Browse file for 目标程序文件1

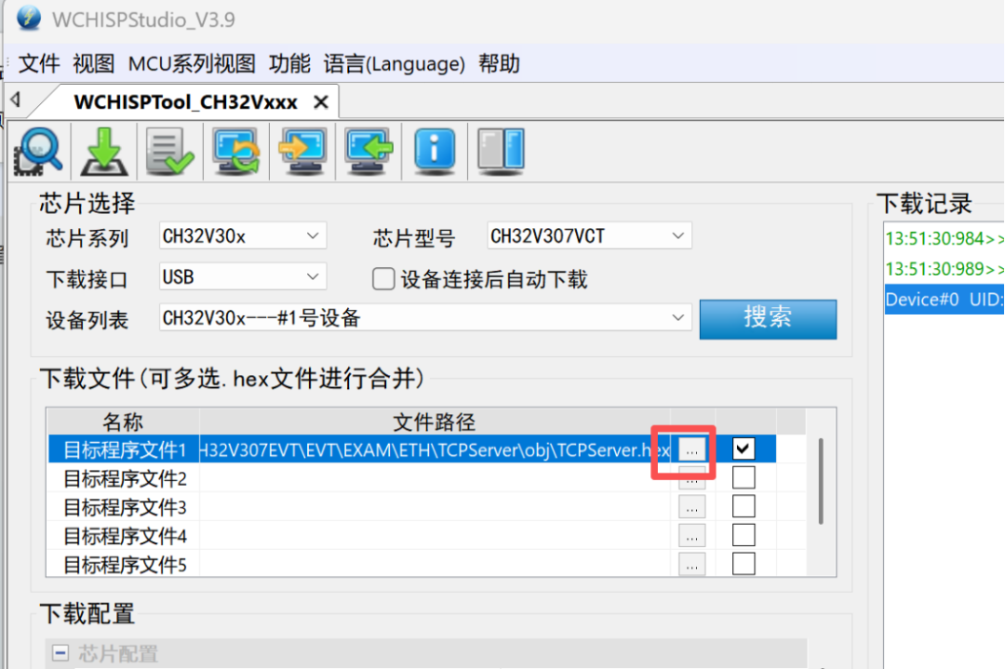tap(691, 449)
